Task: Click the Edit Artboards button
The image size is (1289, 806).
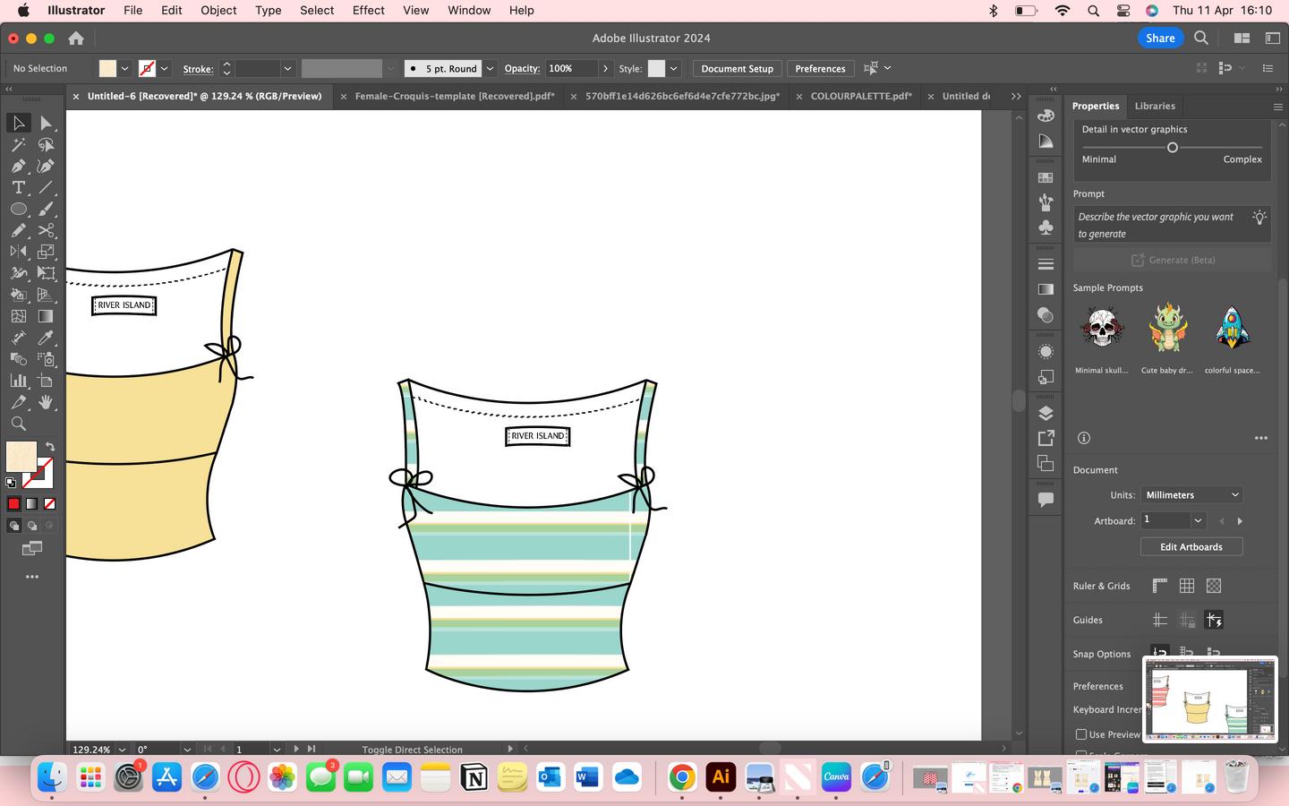Action: [1191, 547]
